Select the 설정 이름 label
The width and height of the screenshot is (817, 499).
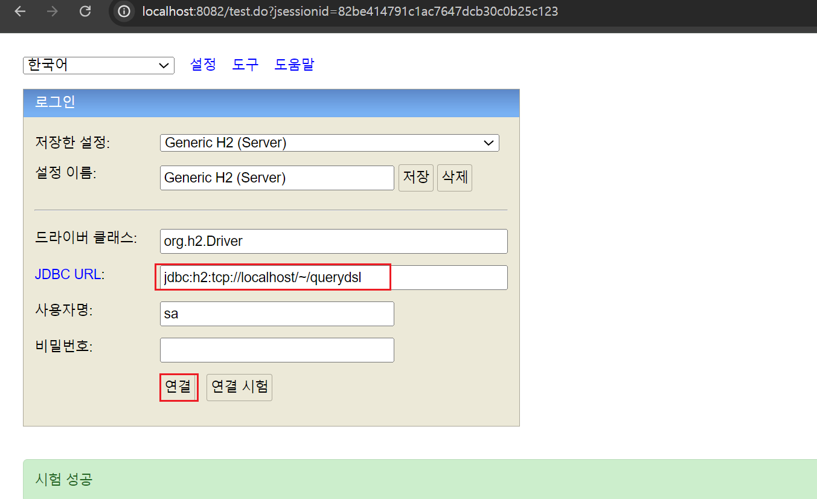[66, 172]
